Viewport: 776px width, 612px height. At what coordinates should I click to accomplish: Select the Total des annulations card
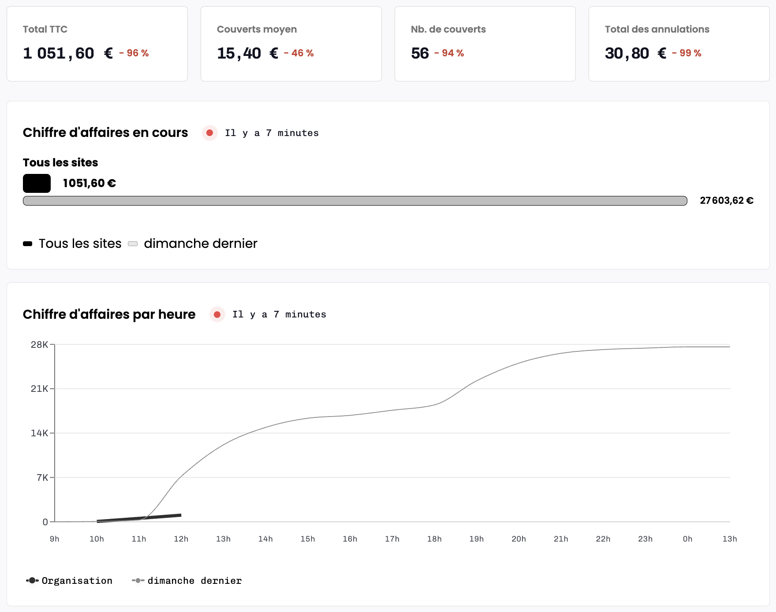click(x=679, y=44)
